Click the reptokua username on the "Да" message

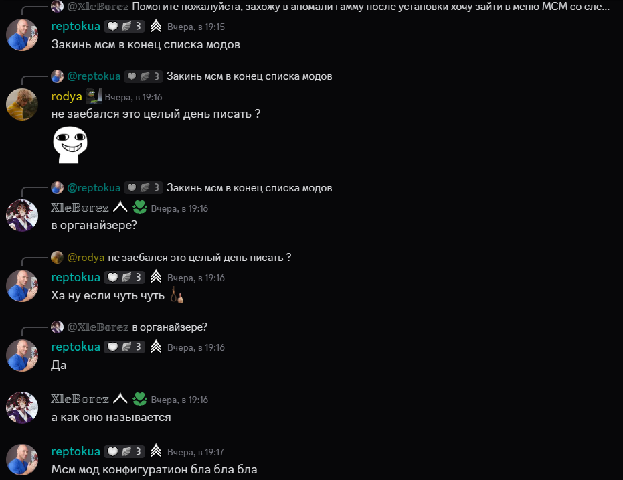[76, 347]
